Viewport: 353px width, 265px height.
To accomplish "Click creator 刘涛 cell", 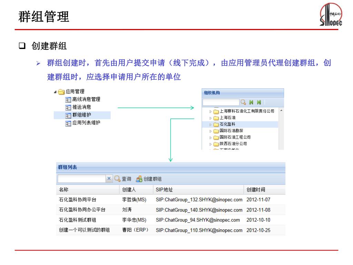I will point(127,210).
